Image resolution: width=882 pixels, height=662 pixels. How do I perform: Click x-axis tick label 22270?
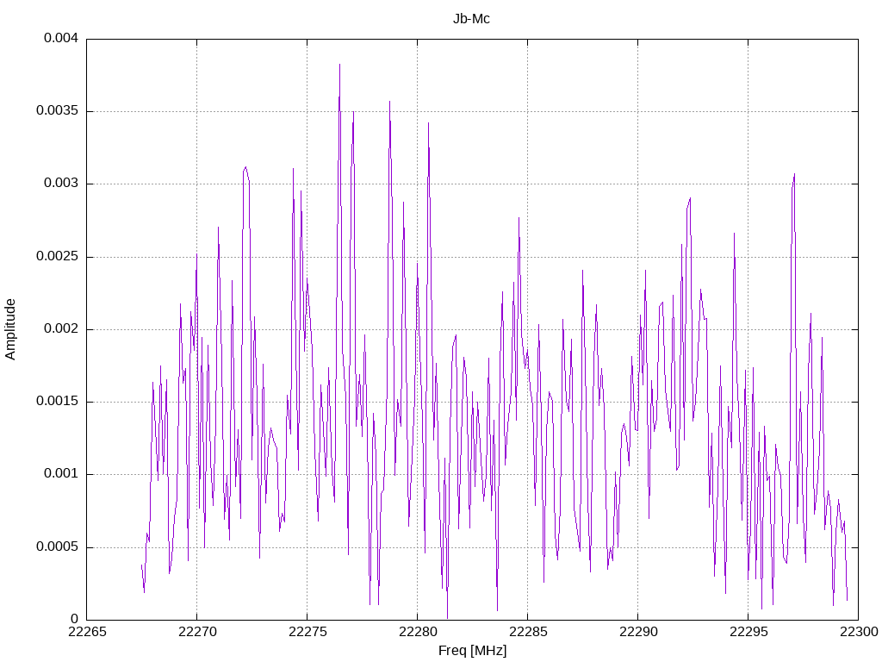pyautogui.click(x=197, y=632)
